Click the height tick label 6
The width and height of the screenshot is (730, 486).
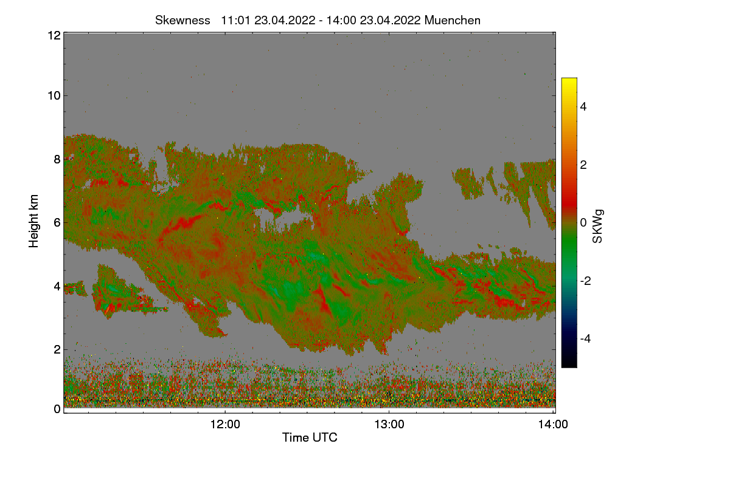pos(57,223)
